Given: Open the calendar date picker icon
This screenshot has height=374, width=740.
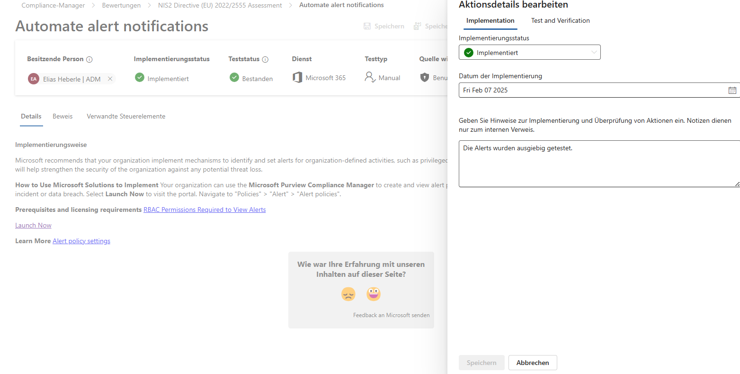Looking at the screenshot, I should coord(732,90).
